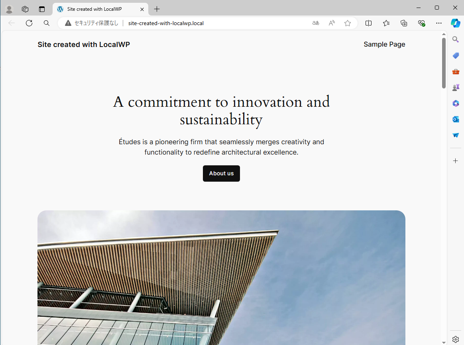464x345 pixels.
Task: Open a new tab
Action: pyautogui.click(x=157, y=9)
